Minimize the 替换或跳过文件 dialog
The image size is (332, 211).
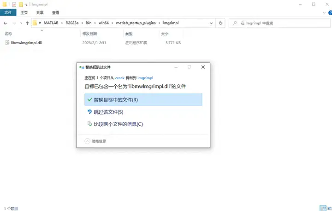click(176, 67)
